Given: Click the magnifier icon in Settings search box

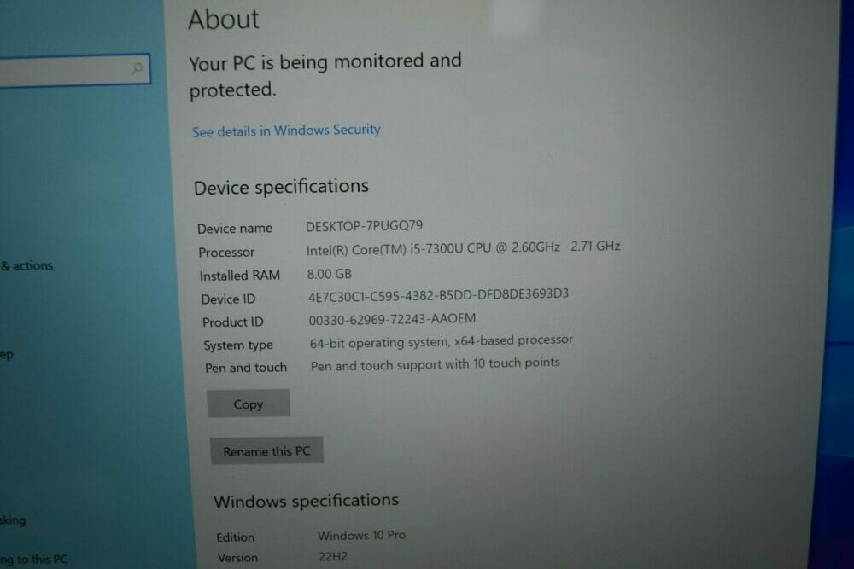Looking at the screenshot, I should click(137, 68).
